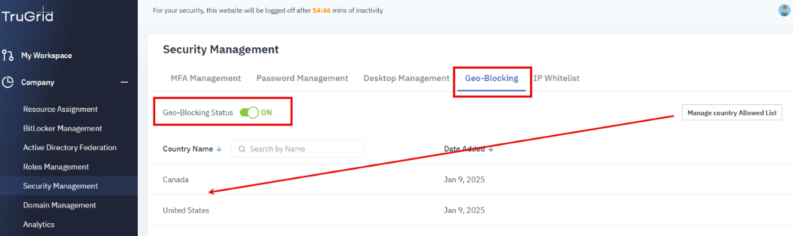Screen dimensions: 793x236
Task: Click the Country Name column header
Action: tap(188, 149)
